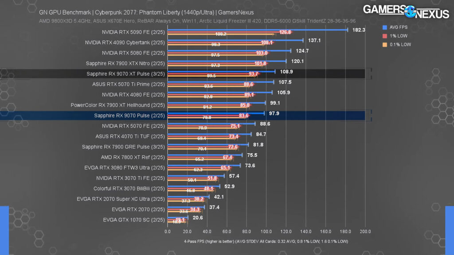
Task: Click the 99.1 average FPS value
Action: (275, 103)
